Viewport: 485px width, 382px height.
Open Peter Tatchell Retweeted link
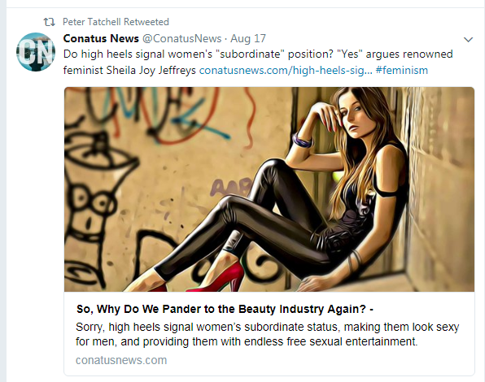pos(116,22)
